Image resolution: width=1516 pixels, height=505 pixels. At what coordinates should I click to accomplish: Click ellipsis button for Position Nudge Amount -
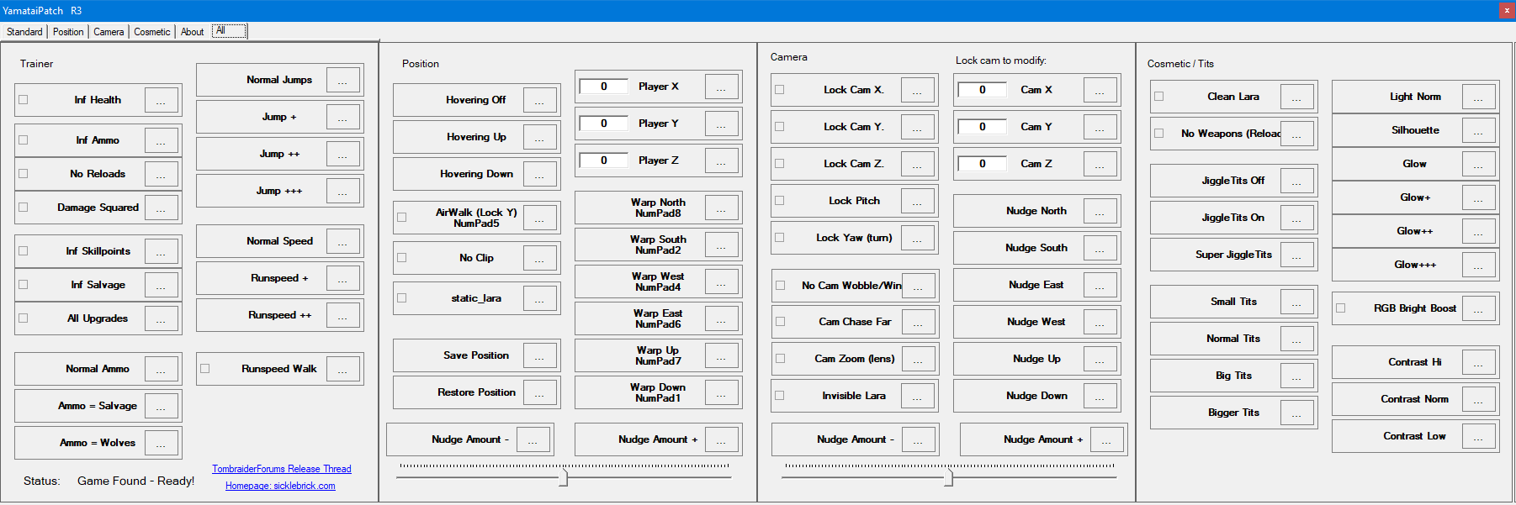click(533, 439)
